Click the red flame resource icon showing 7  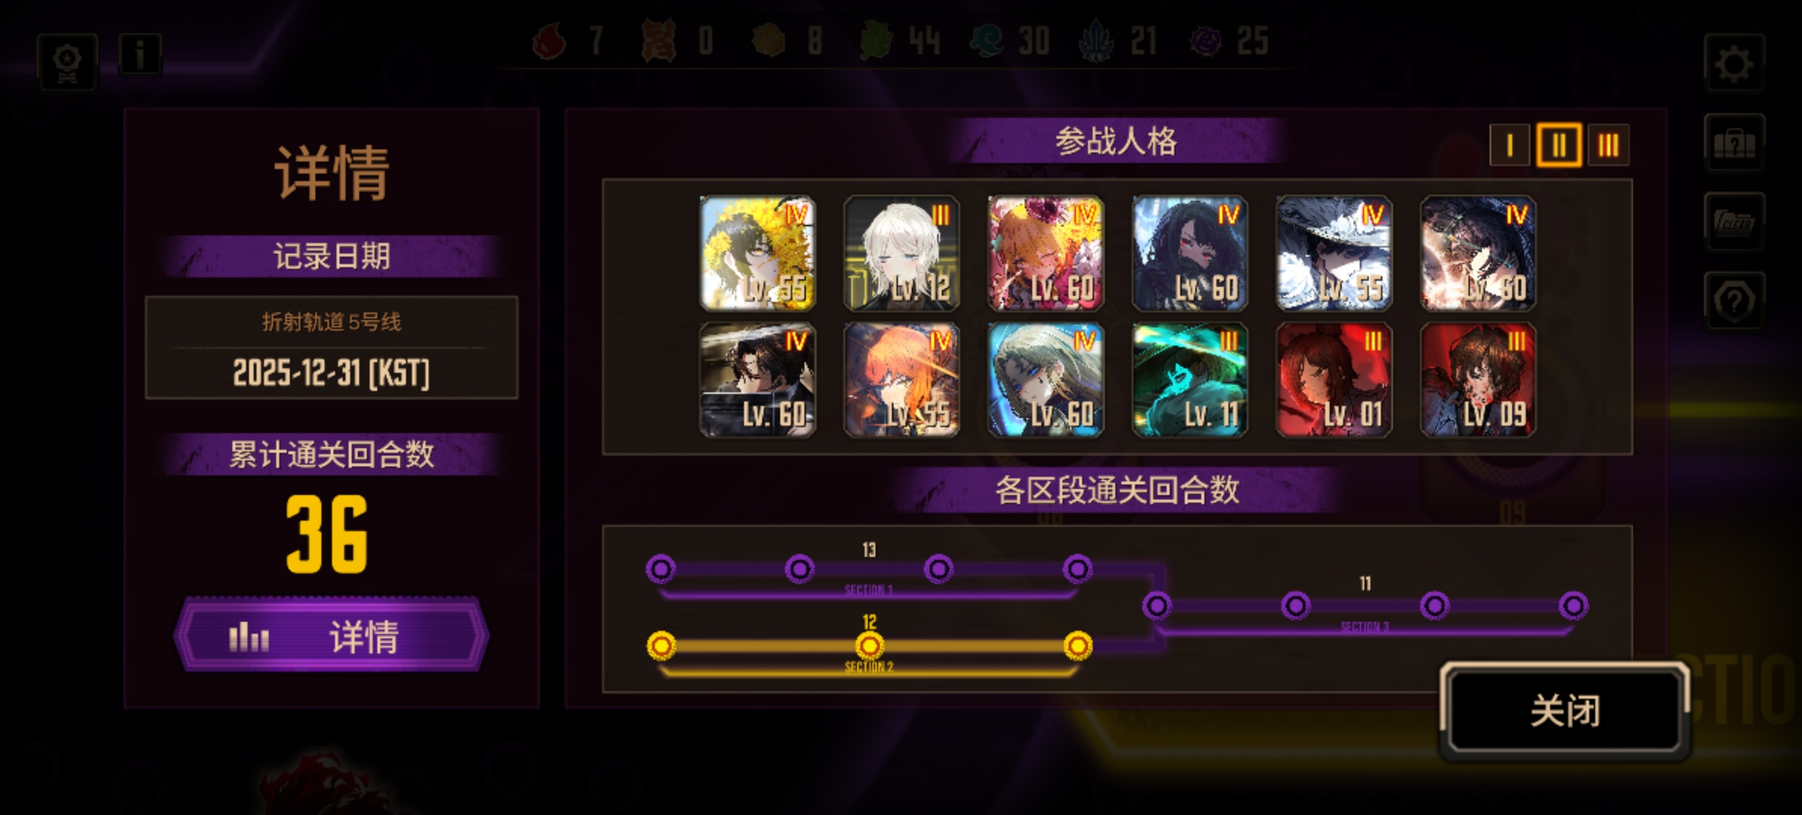(x=549, y=40)
